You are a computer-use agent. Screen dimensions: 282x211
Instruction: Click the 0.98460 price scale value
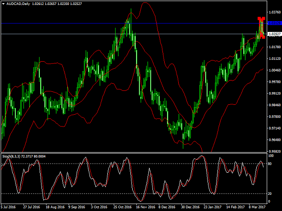pyautogui.click(x=274, y=105)
